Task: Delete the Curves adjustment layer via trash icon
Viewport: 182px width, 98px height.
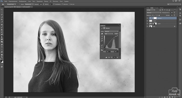Action: pos(117,57)
